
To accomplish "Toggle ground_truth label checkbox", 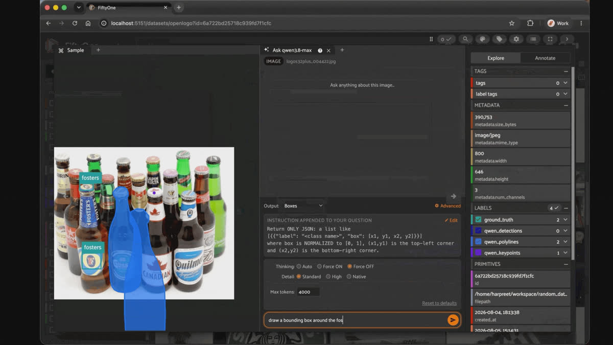I will 478,219.
